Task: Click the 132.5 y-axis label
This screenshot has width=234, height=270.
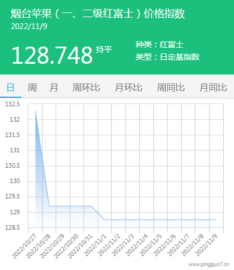Action: tap(12, 104)
